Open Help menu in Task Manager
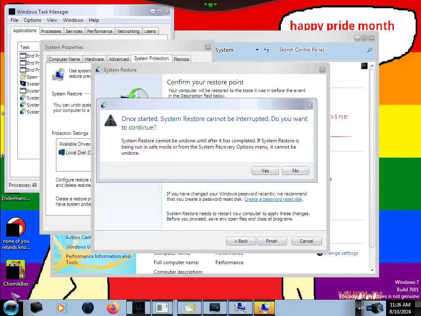 [94, 20]
